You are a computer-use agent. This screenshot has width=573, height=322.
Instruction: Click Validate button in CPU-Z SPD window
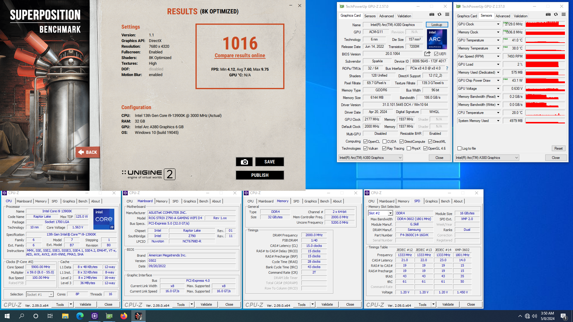[448, 304]
